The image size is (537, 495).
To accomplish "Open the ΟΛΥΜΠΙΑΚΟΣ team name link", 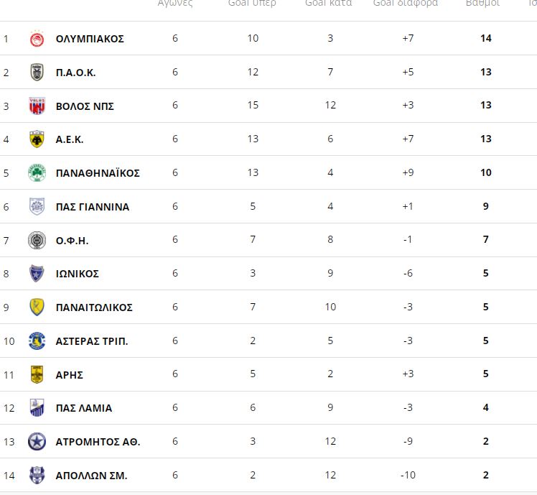I will [x=90, y=39].
